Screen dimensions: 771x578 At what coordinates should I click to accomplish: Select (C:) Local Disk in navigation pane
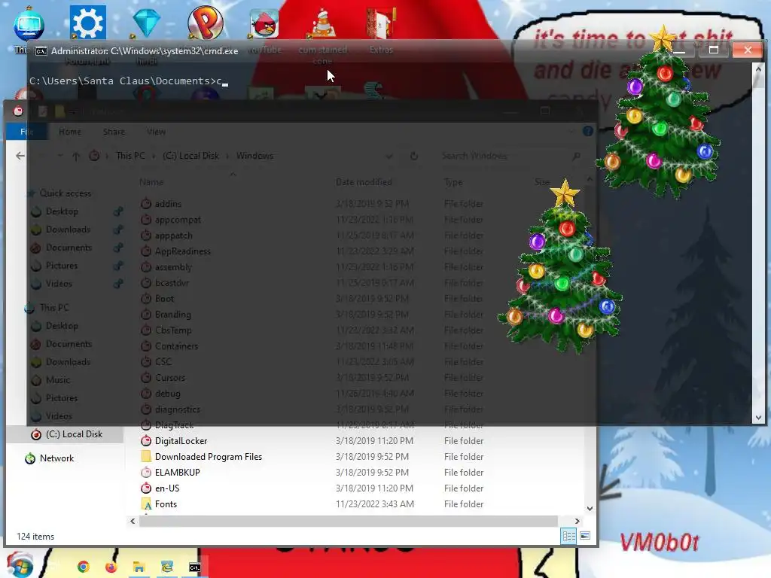point(65,434)
